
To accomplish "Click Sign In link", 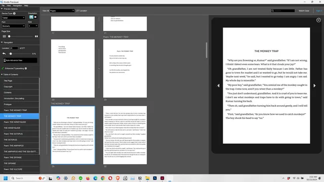I will tap(319, 11).
